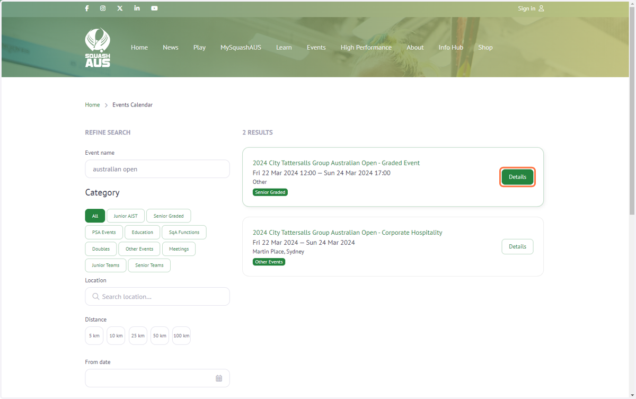Open High Performance menu

coord(366,47)
